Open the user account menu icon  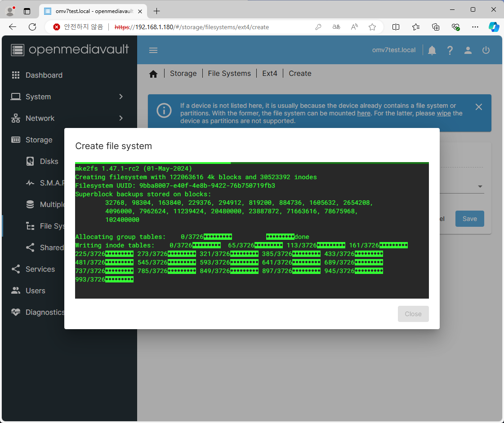tap(468, 50)
